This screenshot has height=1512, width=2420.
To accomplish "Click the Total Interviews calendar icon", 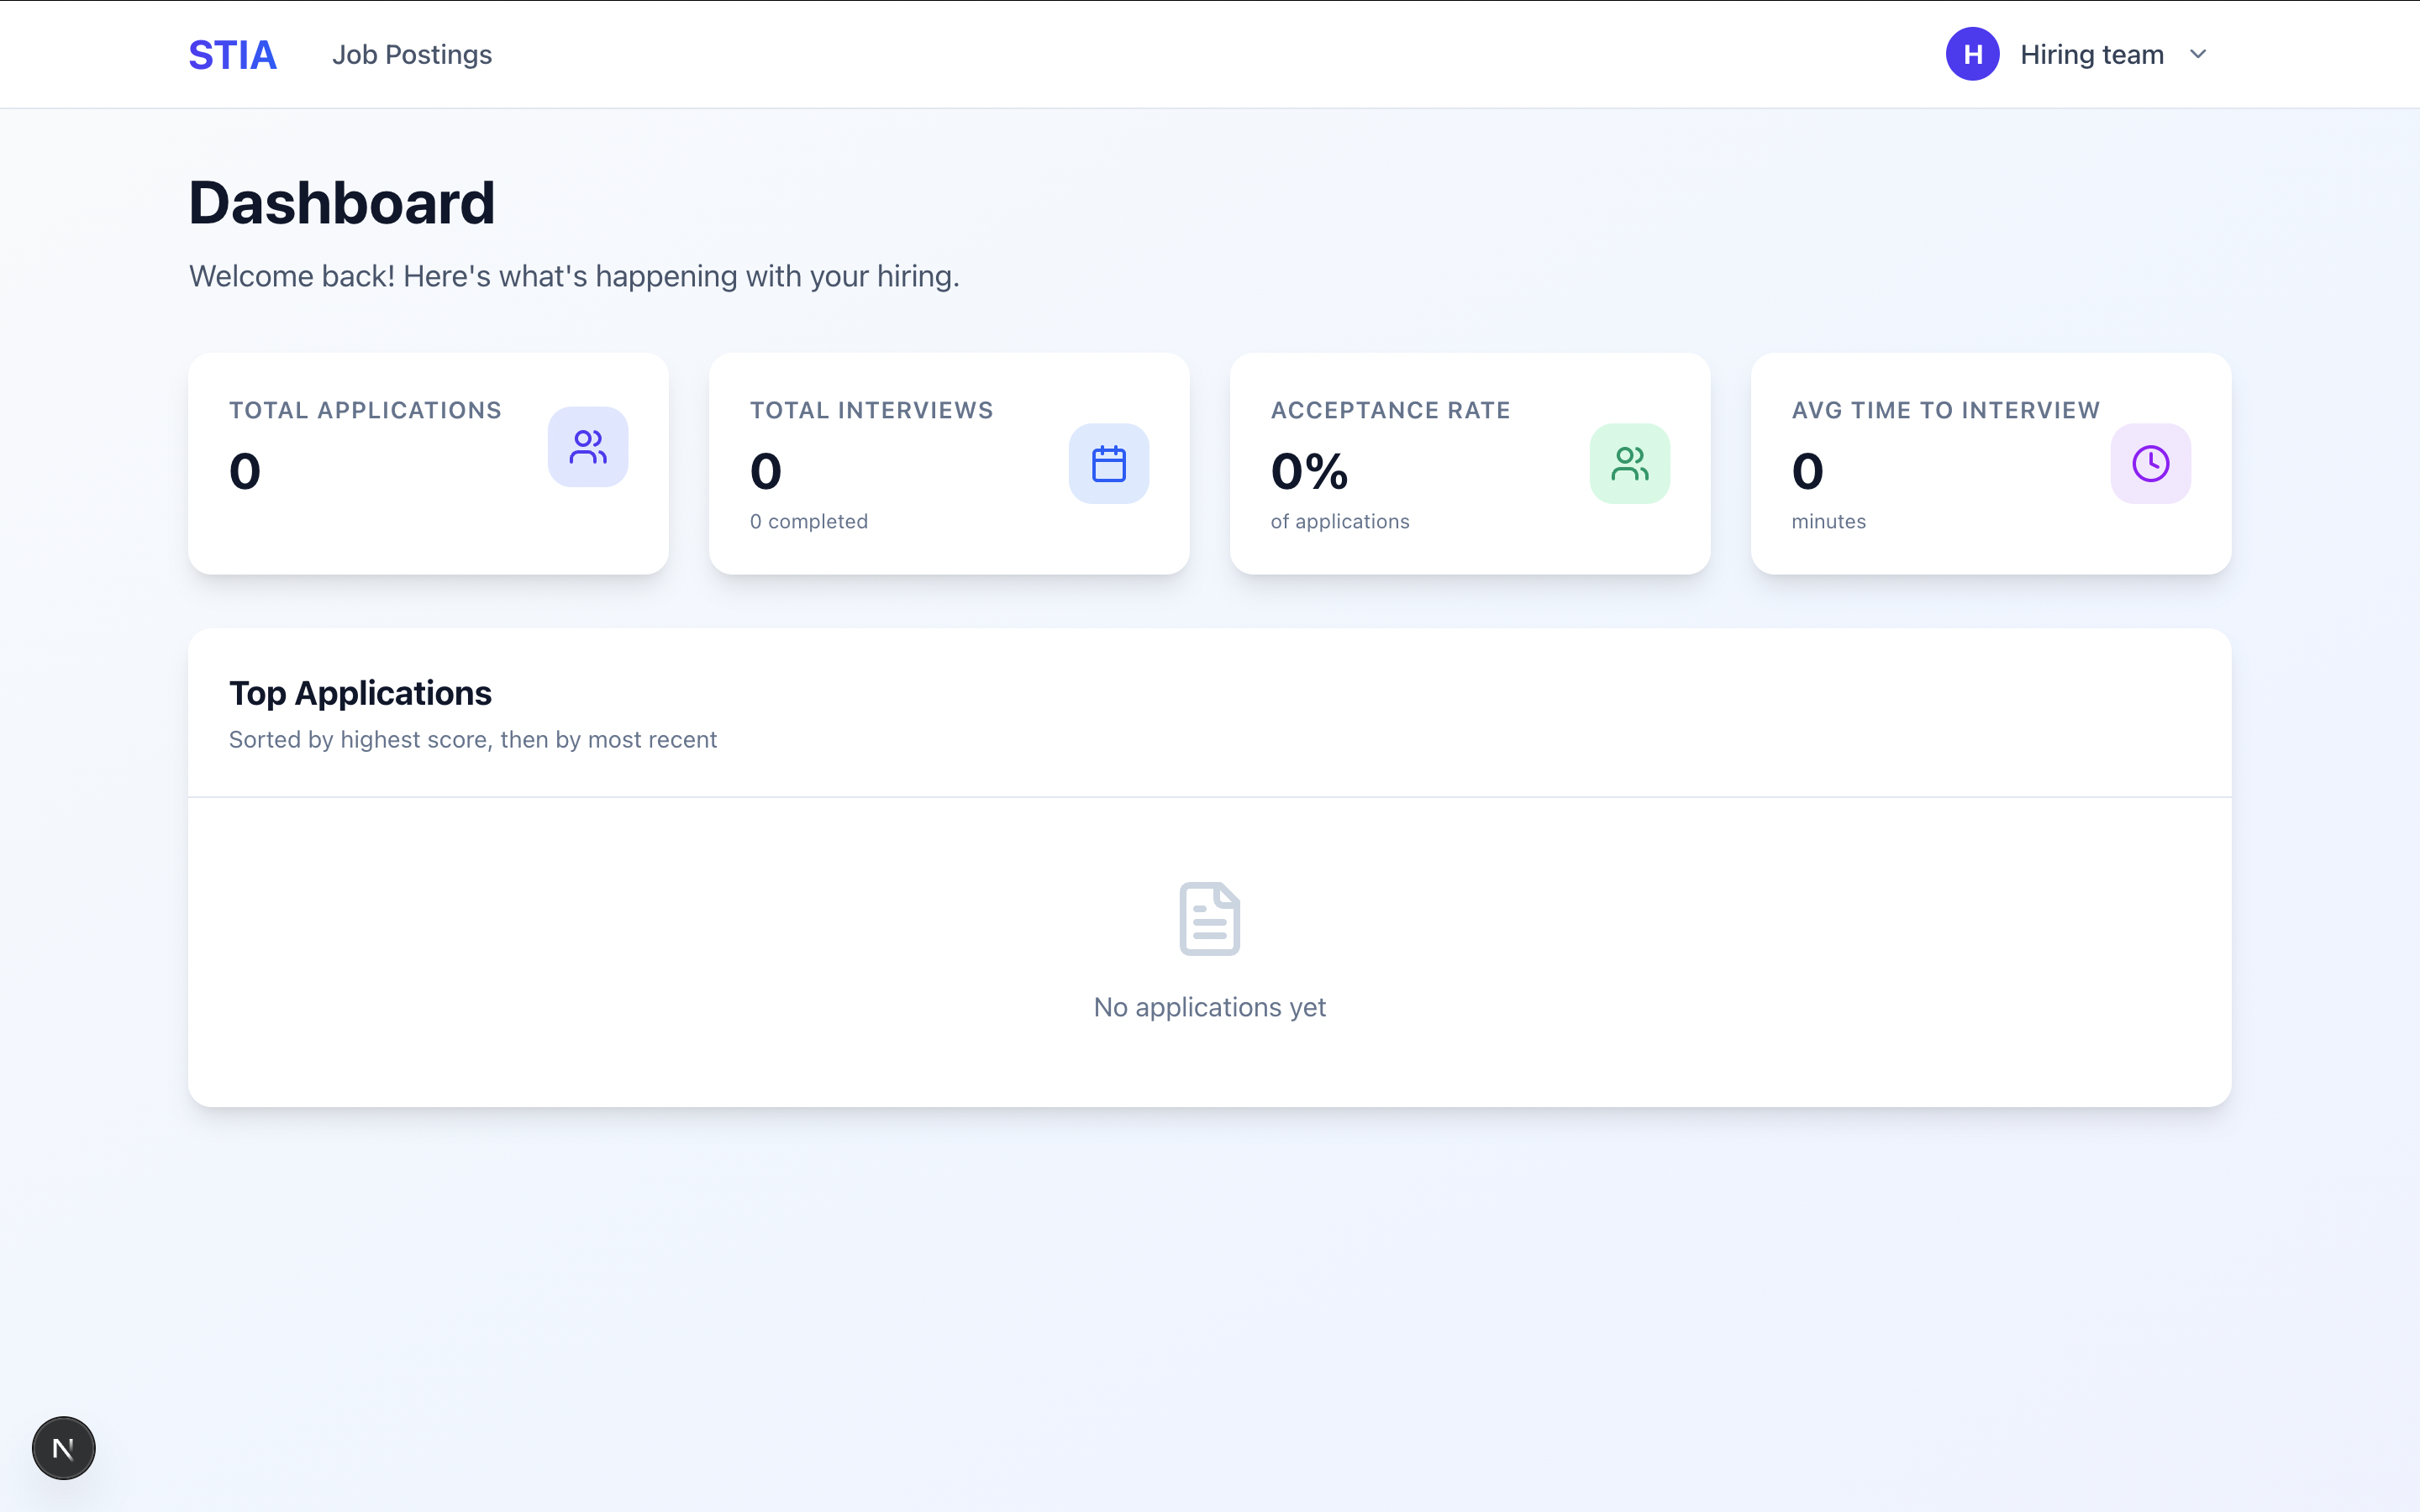I will tap(1108, 464).
